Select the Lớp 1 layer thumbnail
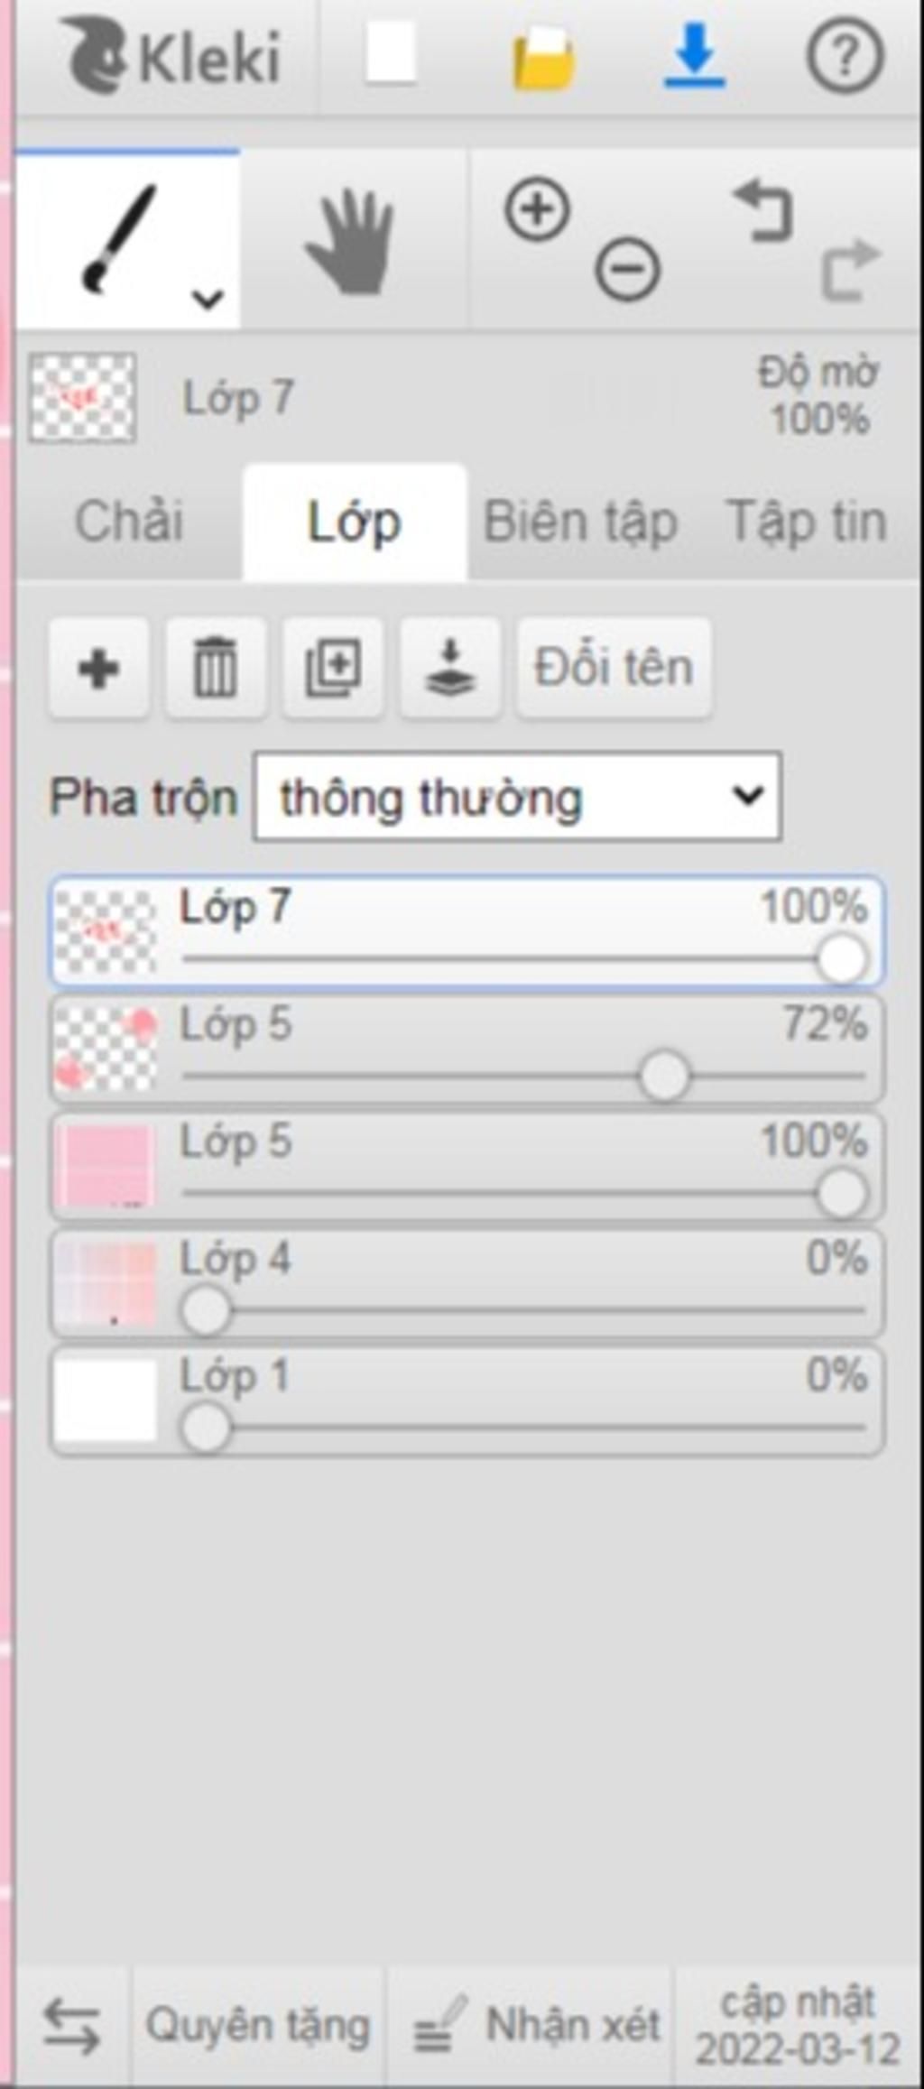The image size is (924, 2089). coord(106,1400)
